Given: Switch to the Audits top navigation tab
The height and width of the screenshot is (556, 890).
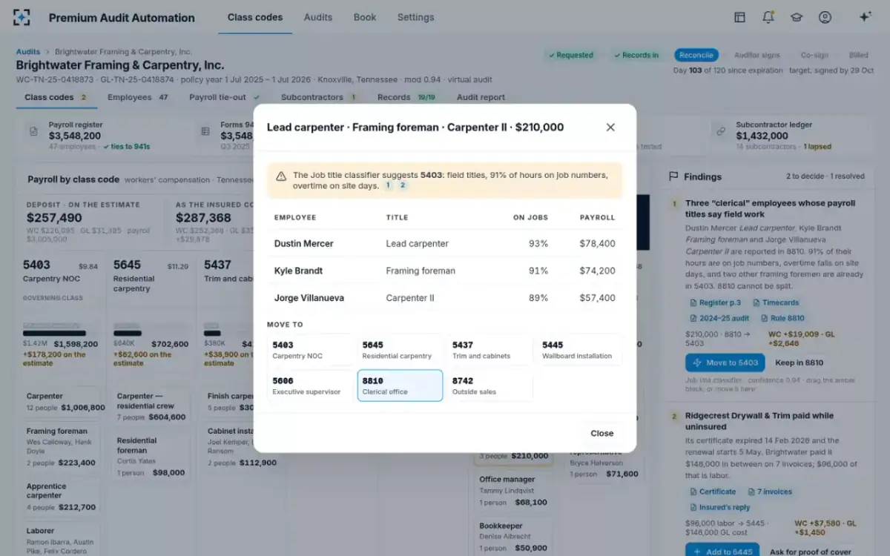Looking at the screenshot, I should click(318, 17).
